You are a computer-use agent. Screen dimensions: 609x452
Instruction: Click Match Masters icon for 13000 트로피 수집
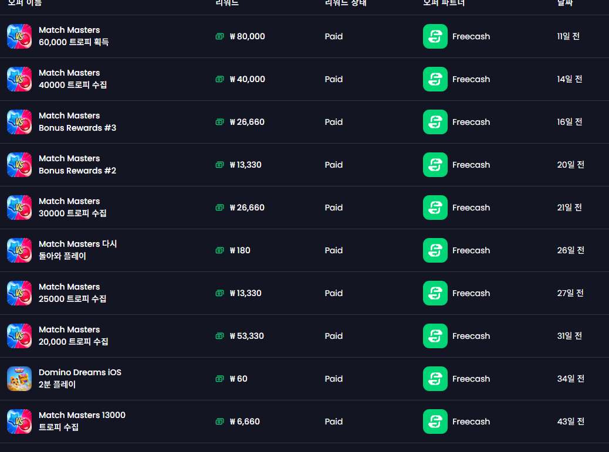coord(19,422)
